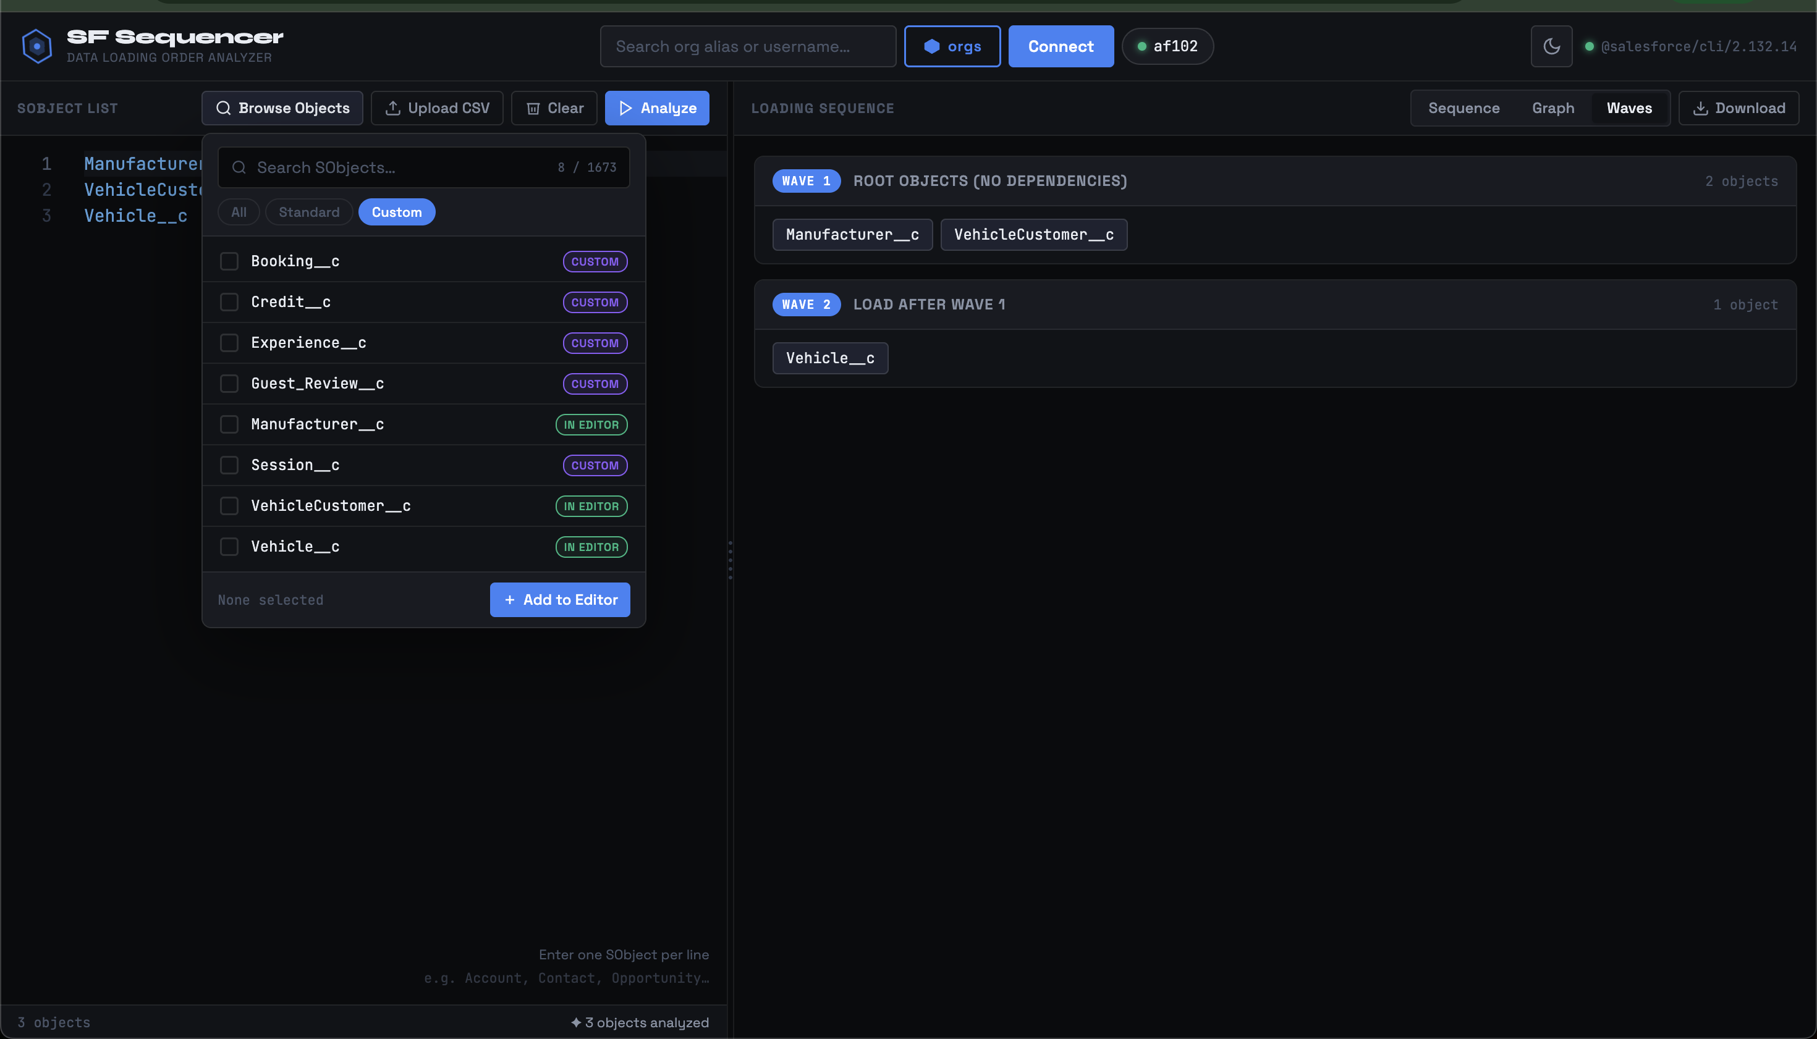Toggle dark mode with the moon icon
The image size is (1817, 1039).
pyautogui.click(x=1551, y=46)
